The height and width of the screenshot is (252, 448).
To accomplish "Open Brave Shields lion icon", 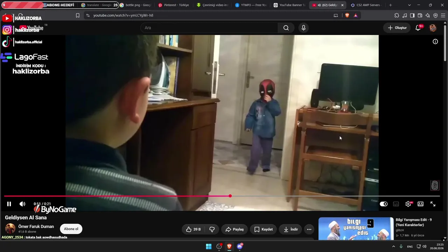I will pos(347,15).
